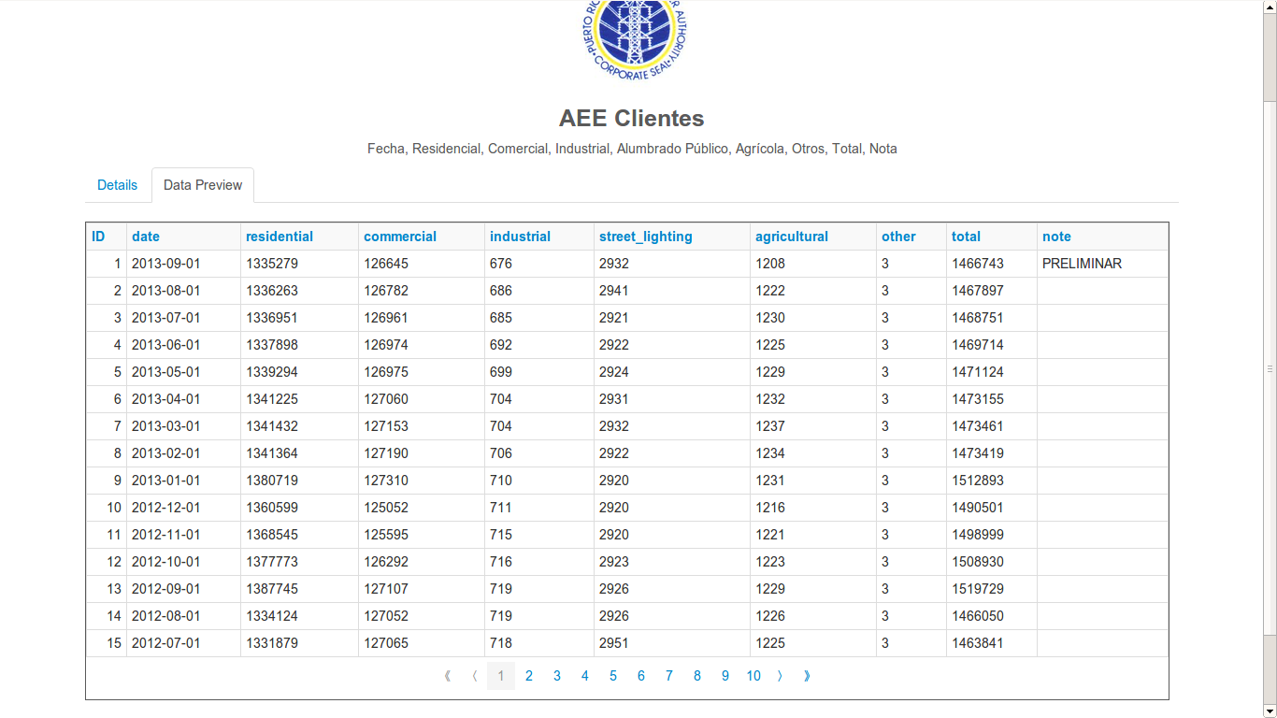Open pagination page 8

point(697,676)
